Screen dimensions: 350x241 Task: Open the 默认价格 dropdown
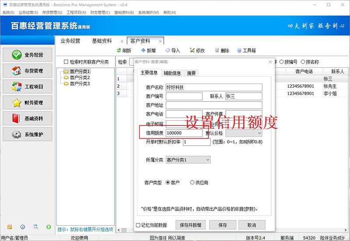[x=244, y=133]
